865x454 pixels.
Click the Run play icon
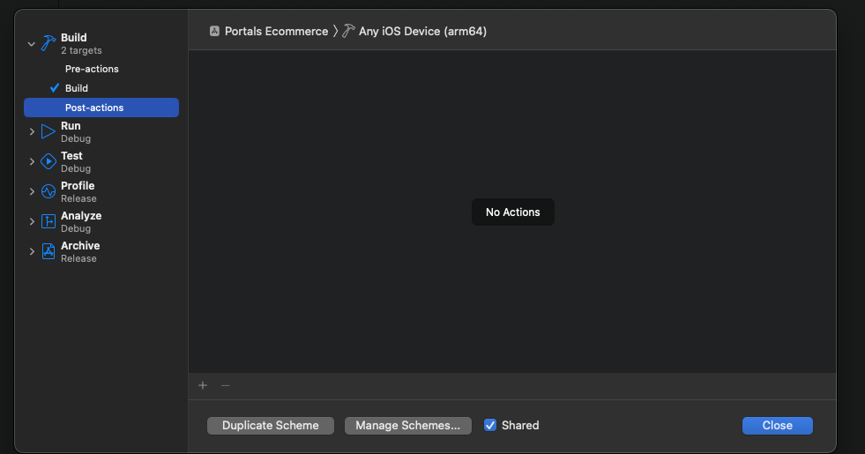point(48,132)
